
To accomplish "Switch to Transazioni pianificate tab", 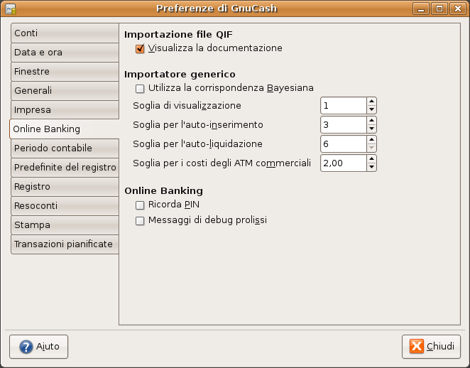I will [65, 244].
